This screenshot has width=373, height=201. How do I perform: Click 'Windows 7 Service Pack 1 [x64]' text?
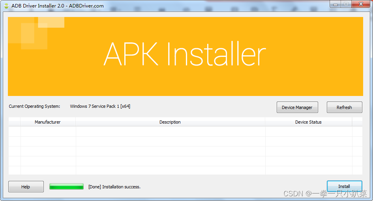coord(100,106)
